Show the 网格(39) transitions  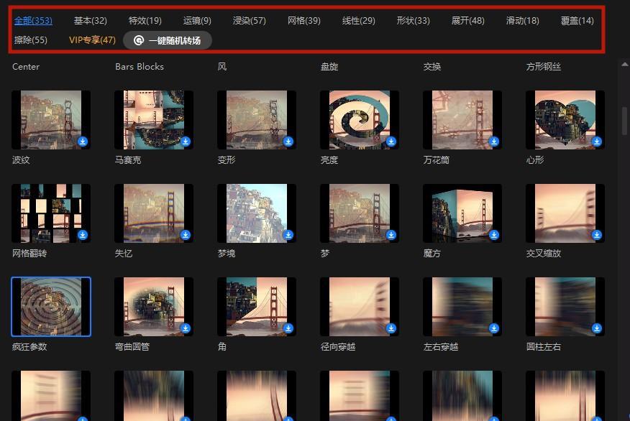coord(304,20)
